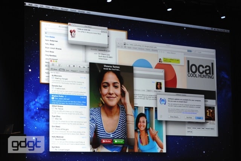Toggle the Show mailboxes button in Mail
Image resolution: width=241 pixels, height=161 pixels.
point(54,69)
